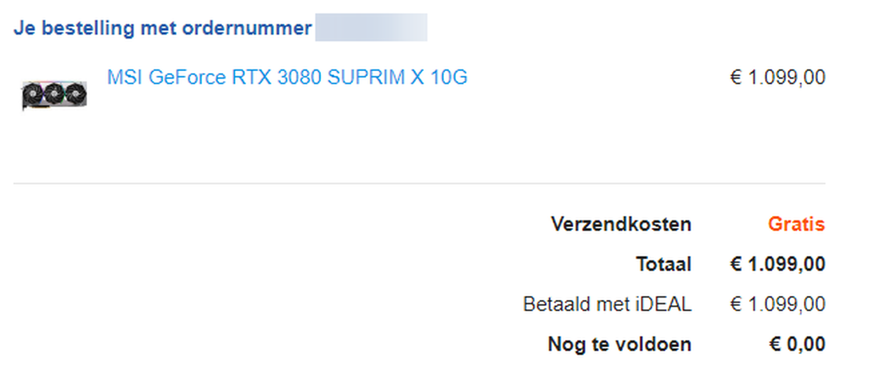879x387 pixels.
Task: Click the amount paid with iDEAL
Action: click(x=777, y=304)
